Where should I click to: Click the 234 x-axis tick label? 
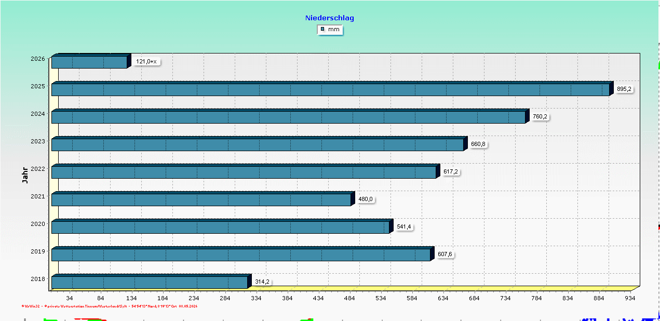(x=194, y=298)
